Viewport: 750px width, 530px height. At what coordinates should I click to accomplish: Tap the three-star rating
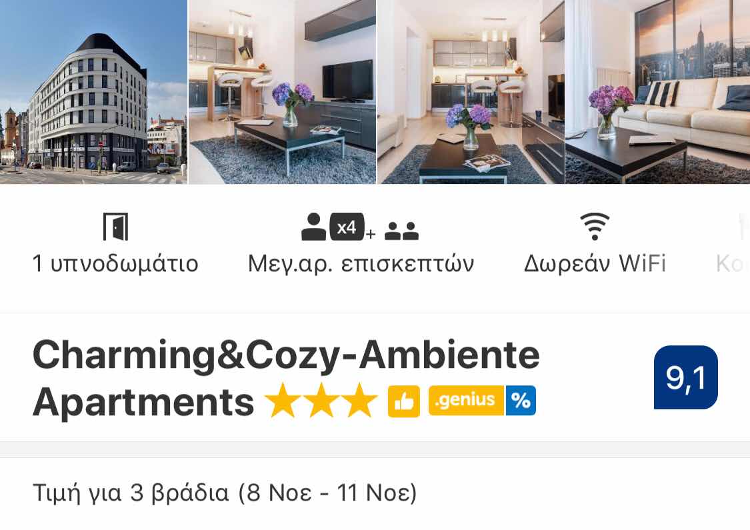pos(321,401)
